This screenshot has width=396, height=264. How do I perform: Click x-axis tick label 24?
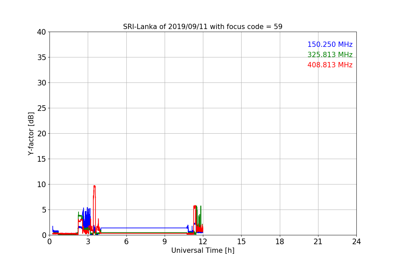tap(356, 242)
